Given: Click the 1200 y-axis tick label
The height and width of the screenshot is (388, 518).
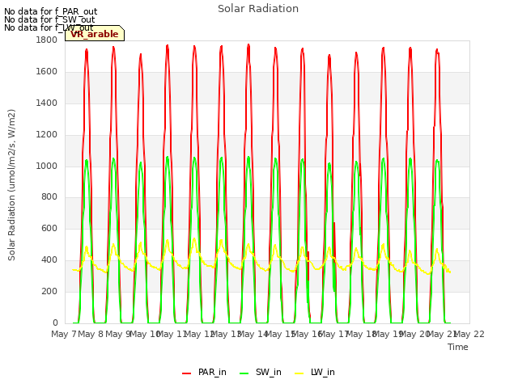Looking at the screenshot, I should (x=47, y=134).
